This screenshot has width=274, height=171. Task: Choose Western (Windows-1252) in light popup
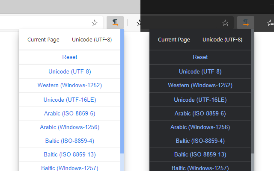(x=70, y=85)
